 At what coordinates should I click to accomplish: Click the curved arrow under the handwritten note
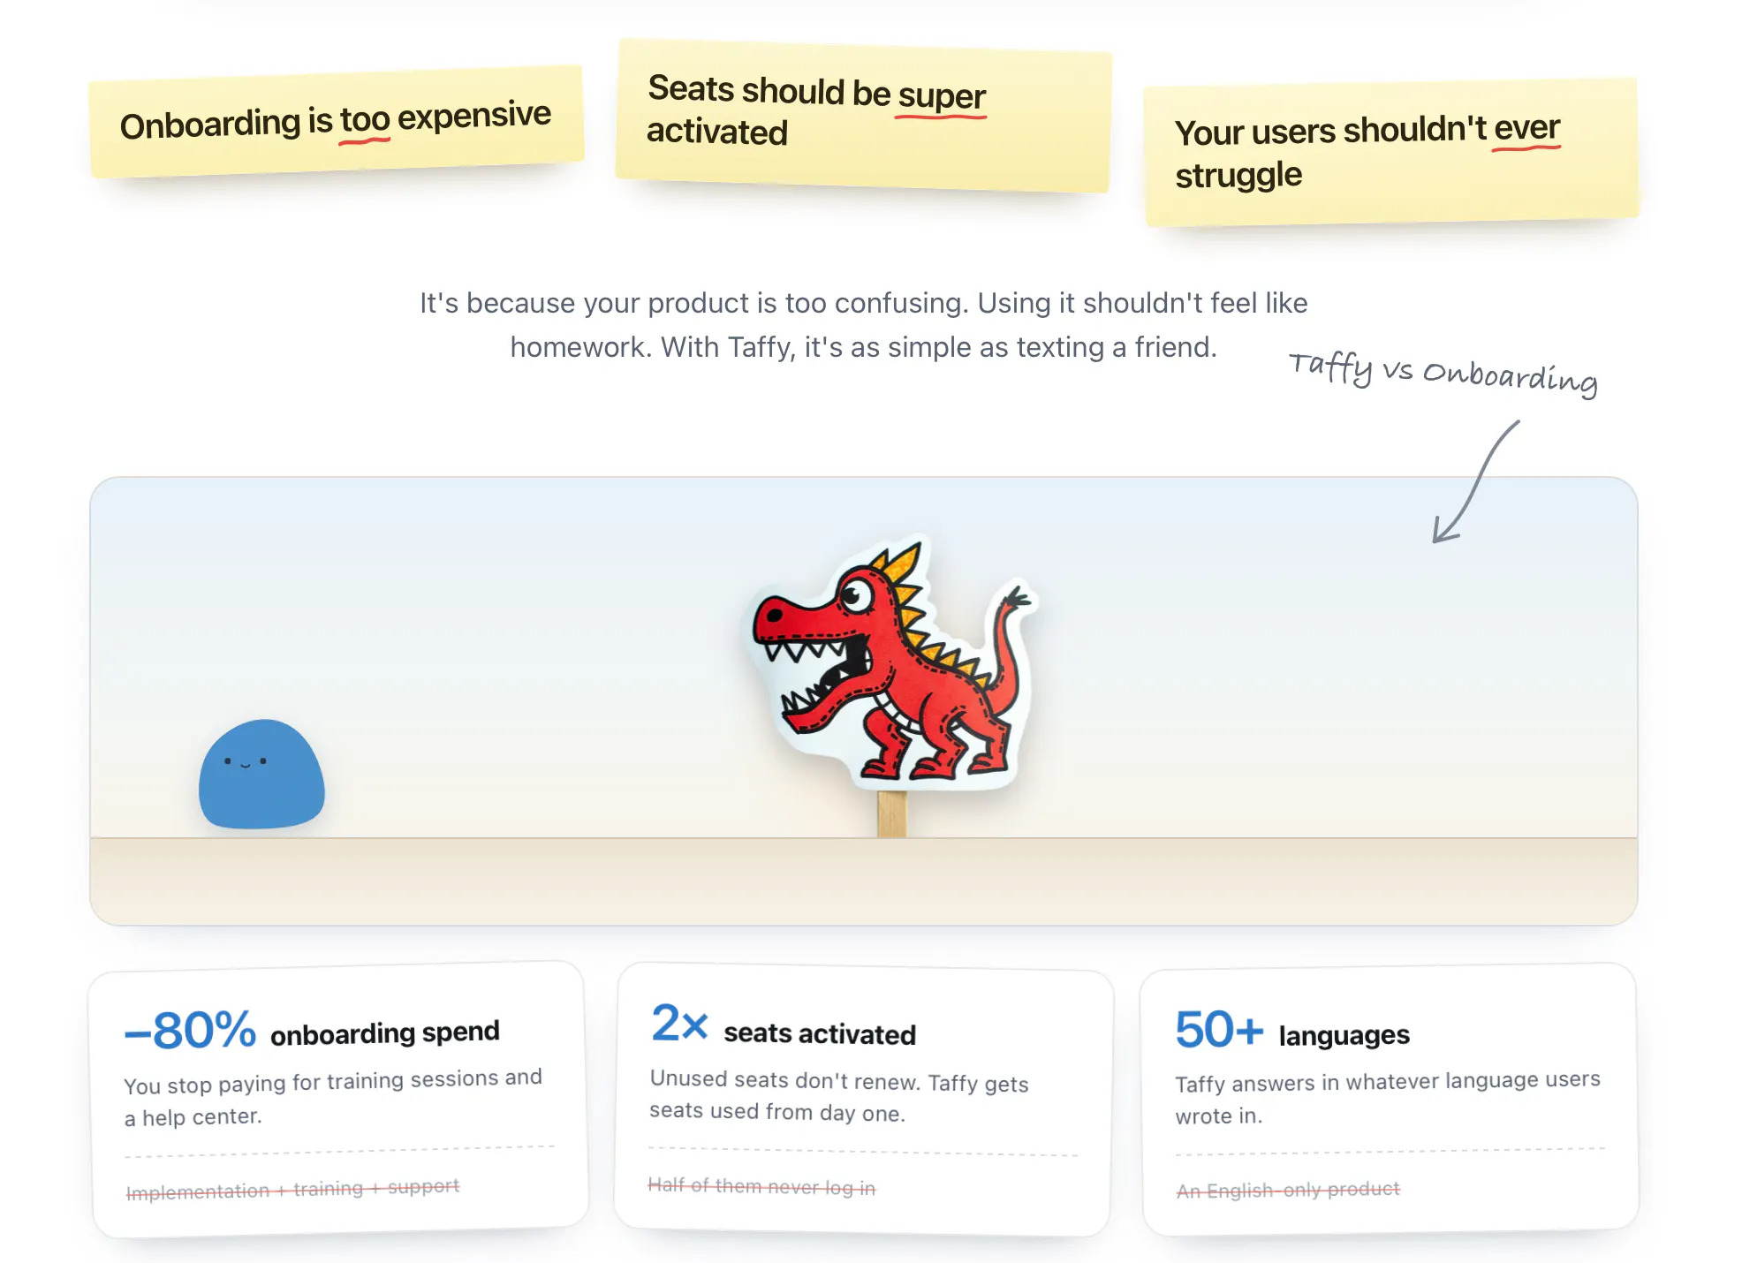tap(1474, 482)
